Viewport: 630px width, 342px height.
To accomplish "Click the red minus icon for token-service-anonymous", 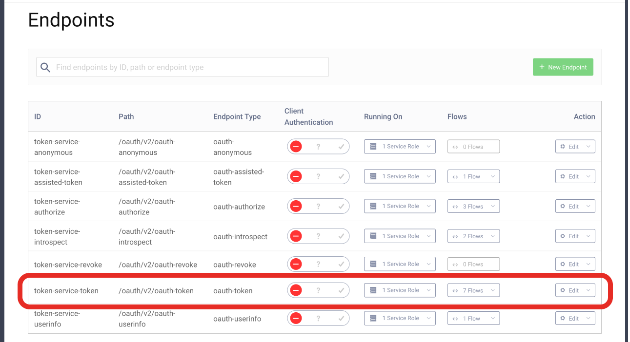I will 296,147.
